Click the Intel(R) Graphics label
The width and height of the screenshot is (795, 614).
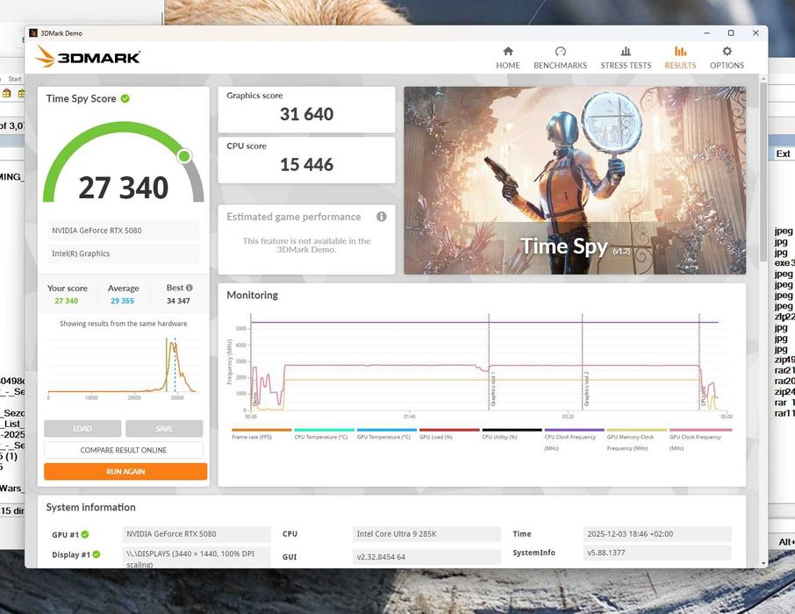123,253
